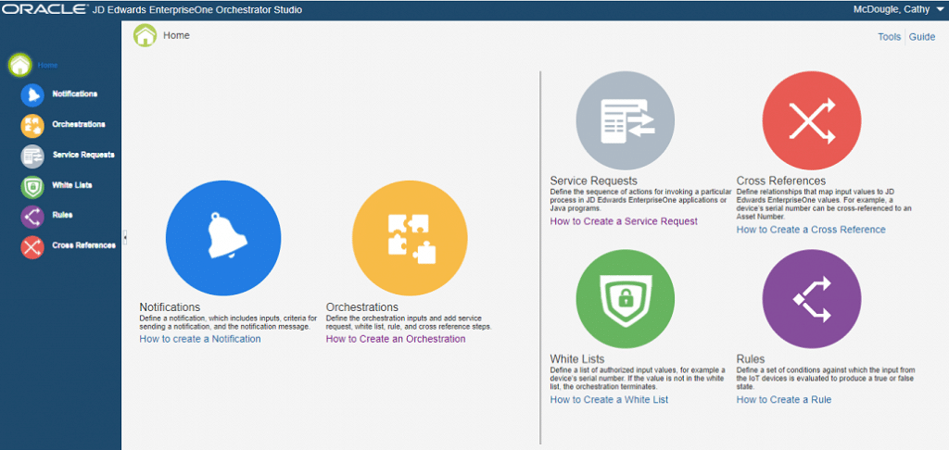
Task: Open the How to Create a Rule link
Action: (784, 400)
